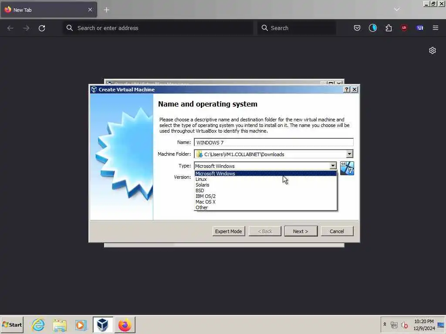This screenshot has width=446, height=334.
Task: Click the Firefox Search box
Action: pyautogui.click(x=297, y=28)
